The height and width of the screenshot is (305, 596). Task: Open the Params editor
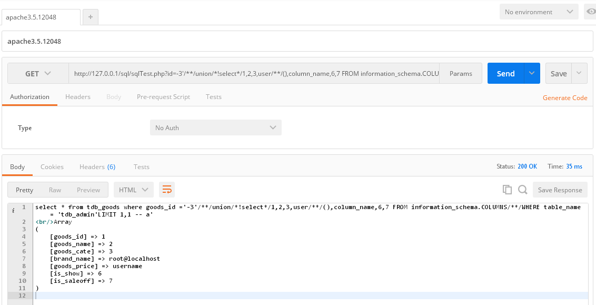coord(461,73)
